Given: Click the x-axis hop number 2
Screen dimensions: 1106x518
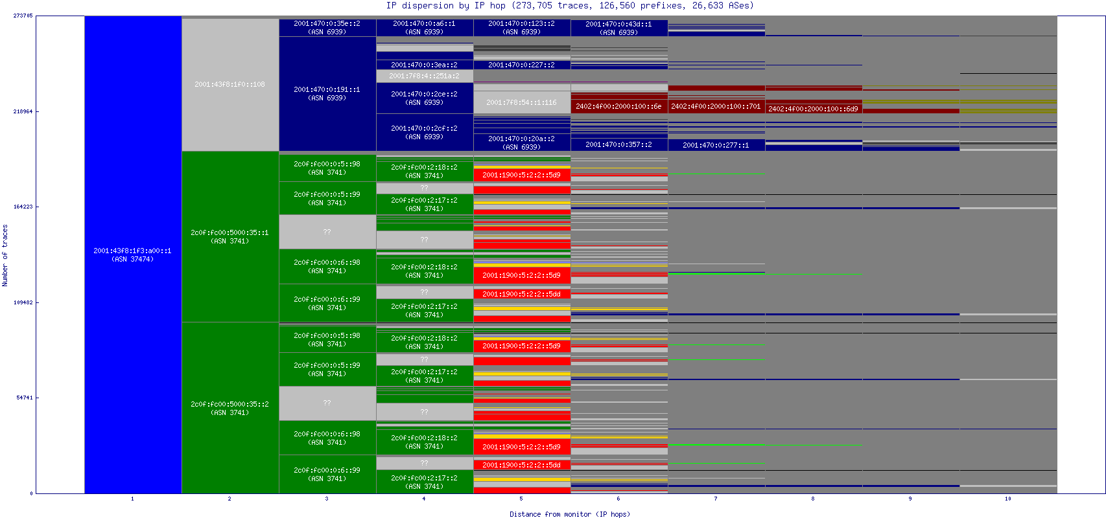Looking at the screenshot, I should tap(229, 499).
